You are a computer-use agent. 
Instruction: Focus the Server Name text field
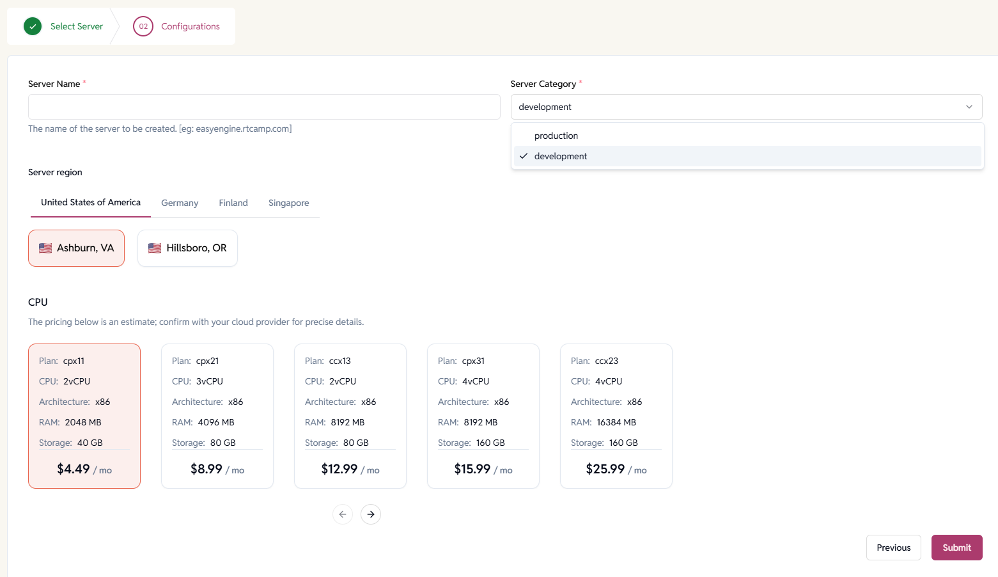264,107
